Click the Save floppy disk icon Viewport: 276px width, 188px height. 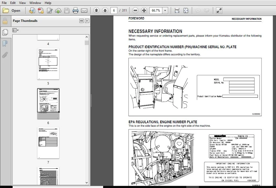tap(67, 11)
